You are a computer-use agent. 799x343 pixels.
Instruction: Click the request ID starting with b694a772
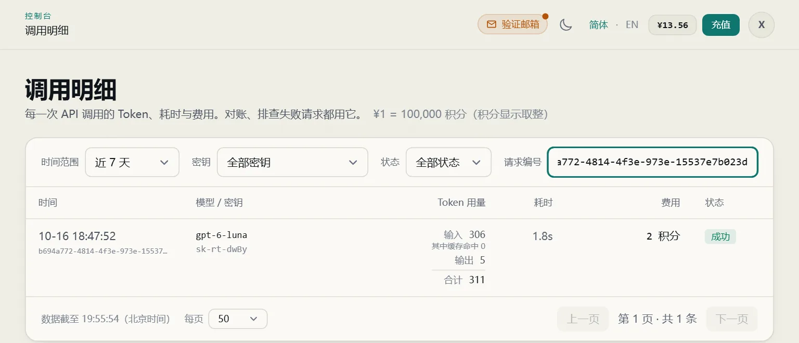[x=103, y=251]
